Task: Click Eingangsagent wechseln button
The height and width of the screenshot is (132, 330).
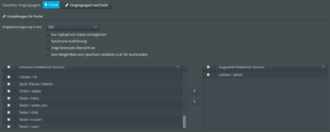Action: (87, 5)
